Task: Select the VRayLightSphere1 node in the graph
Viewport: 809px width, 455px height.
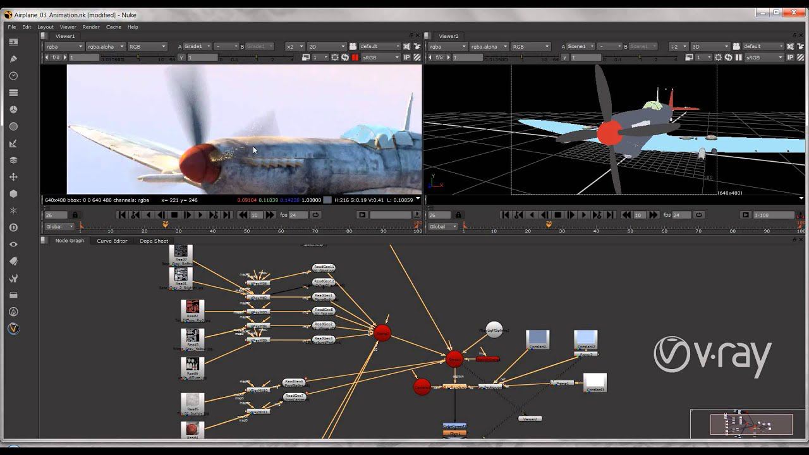Action: (x=494, y=329)
